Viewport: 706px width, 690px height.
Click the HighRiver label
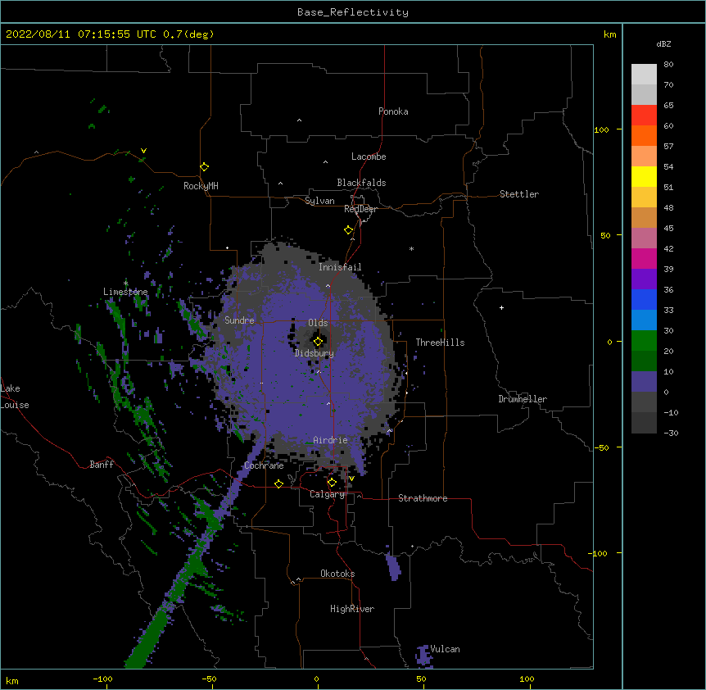click(x=352, y=609)
